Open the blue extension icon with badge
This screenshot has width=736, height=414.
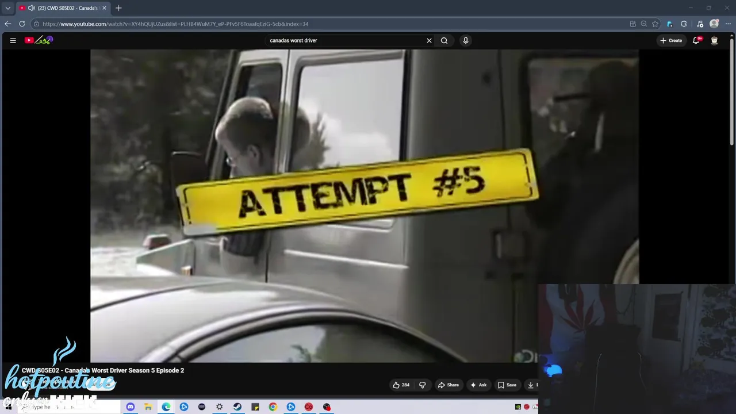(669, 24)
